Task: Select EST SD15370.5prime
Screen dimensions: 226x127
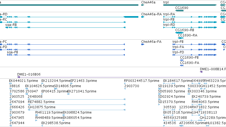Action: tap(172, 102)
